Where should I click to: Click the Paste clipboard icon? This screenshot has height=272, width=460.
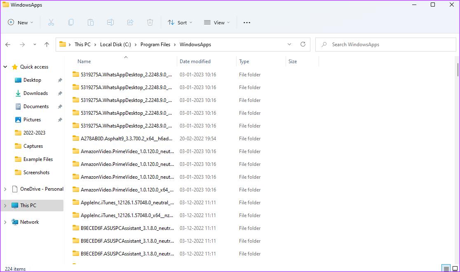[91, 23]
